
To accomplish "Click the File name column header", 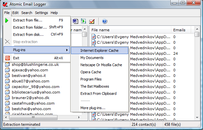I will tap(130, 30).
